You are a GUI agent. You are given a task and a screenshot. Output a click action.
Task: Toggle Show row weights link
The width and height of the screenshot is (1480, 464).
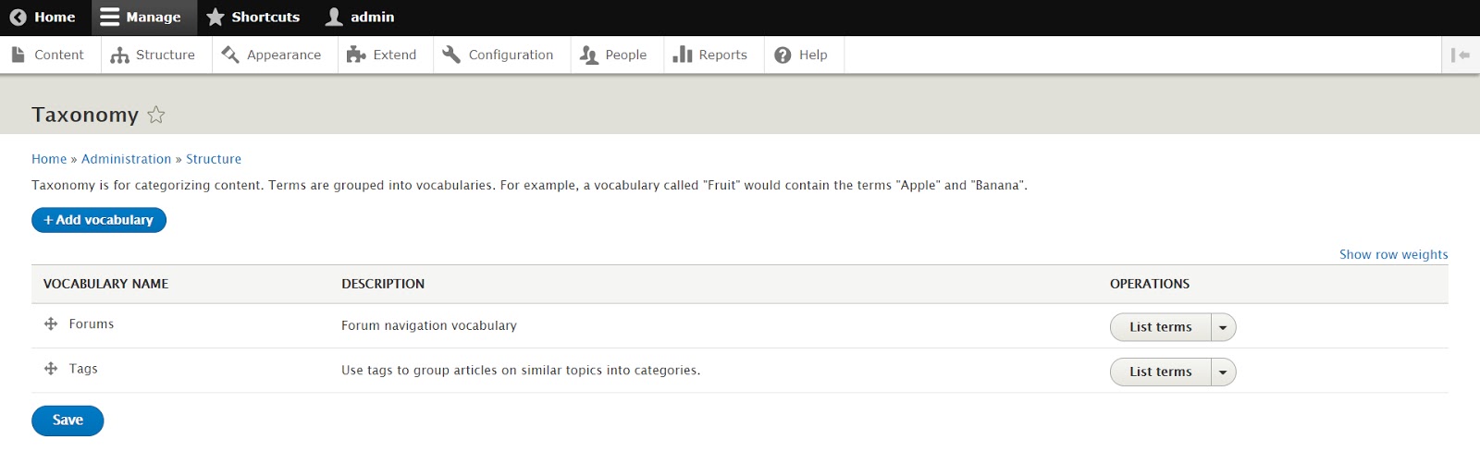click(1393, 255)
